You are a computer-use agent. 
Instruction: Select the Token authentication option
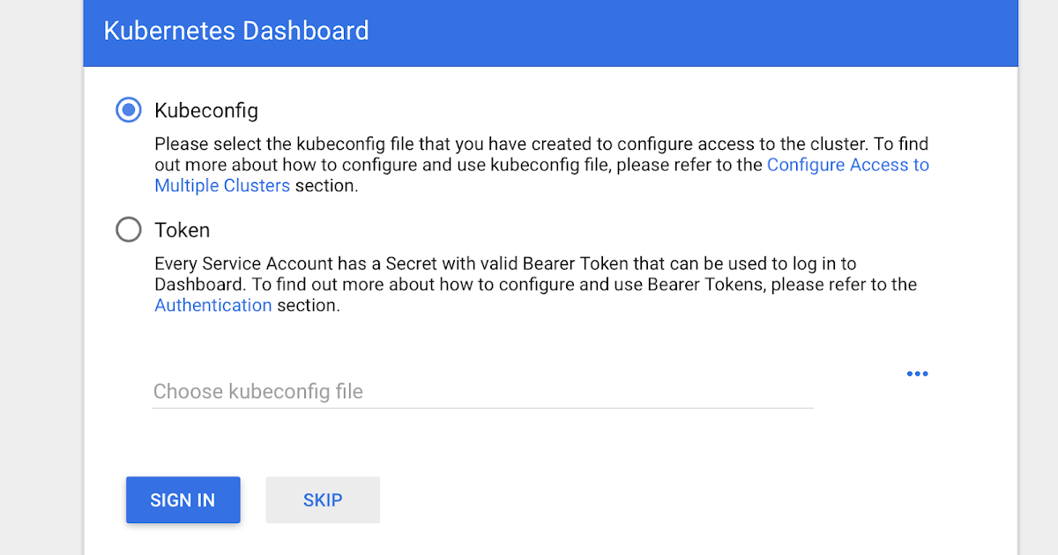click(129, 229)
